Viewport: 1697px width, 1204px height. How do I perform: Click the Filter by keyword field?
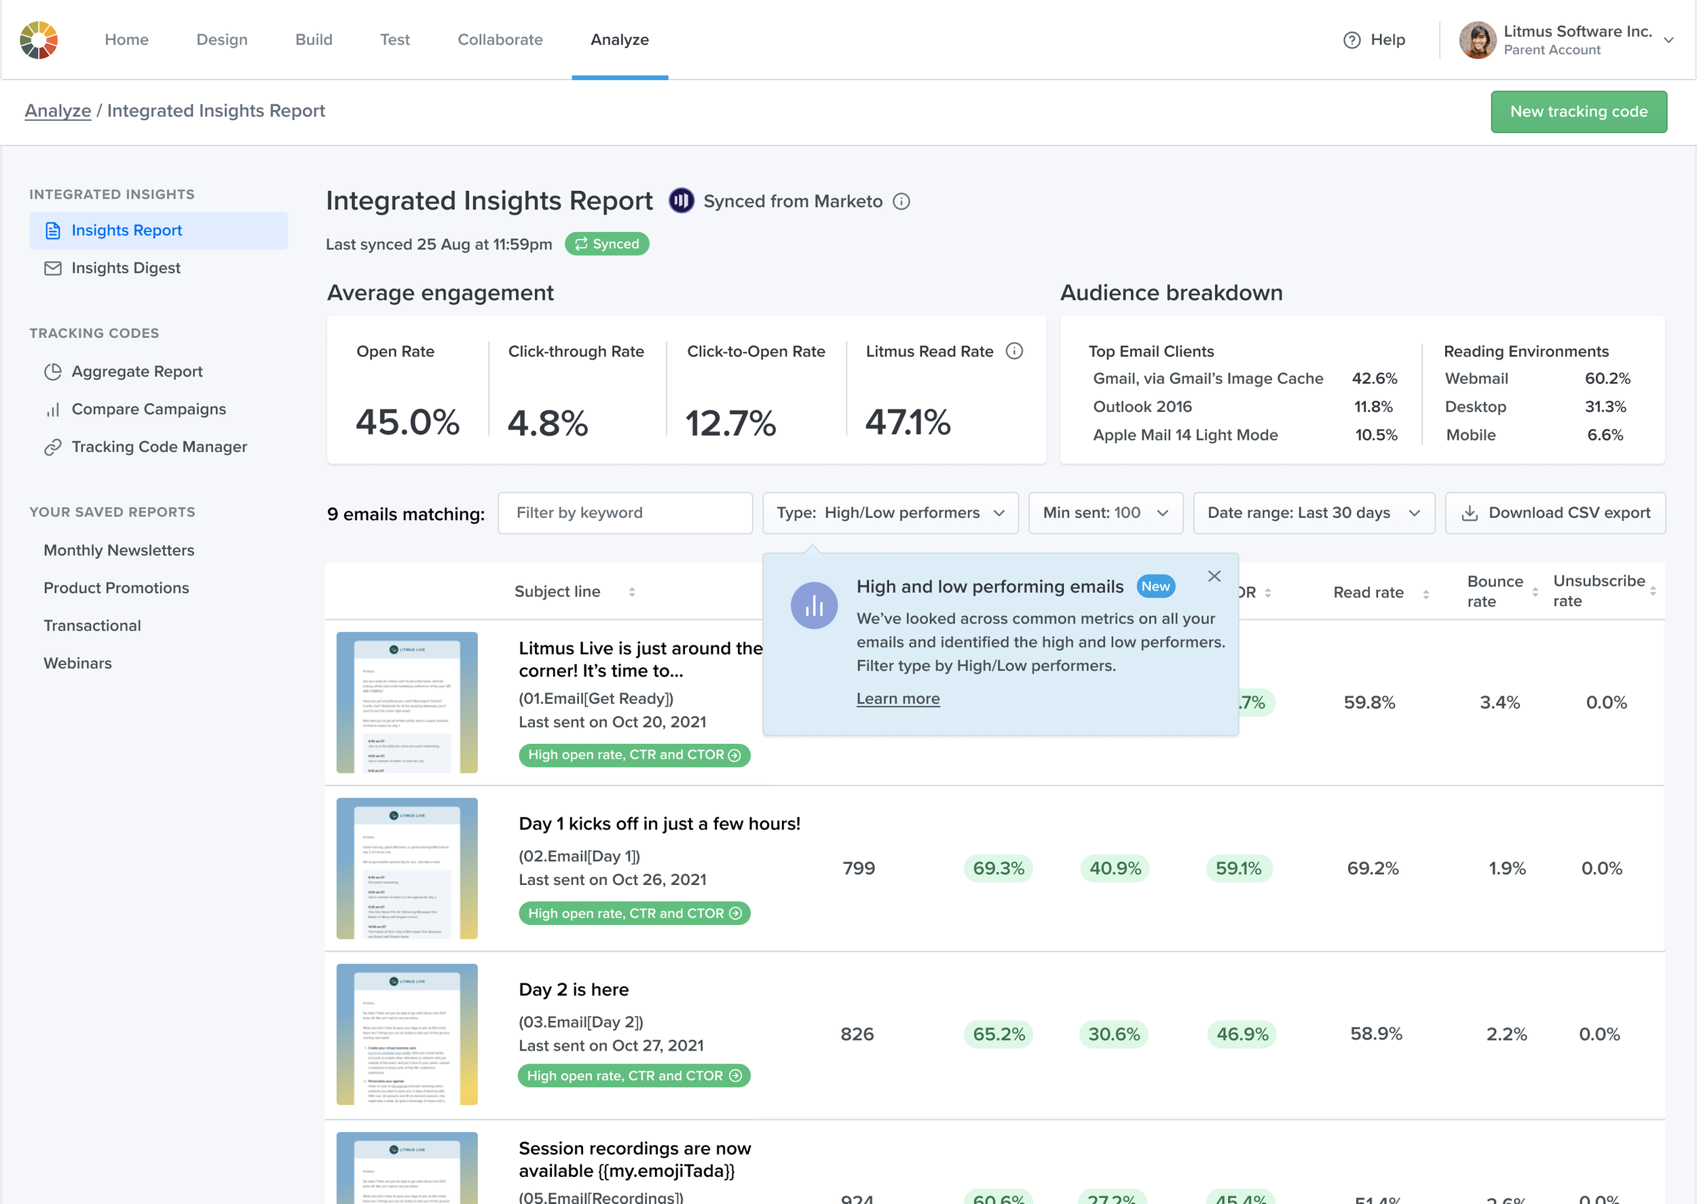click(625, 513)
